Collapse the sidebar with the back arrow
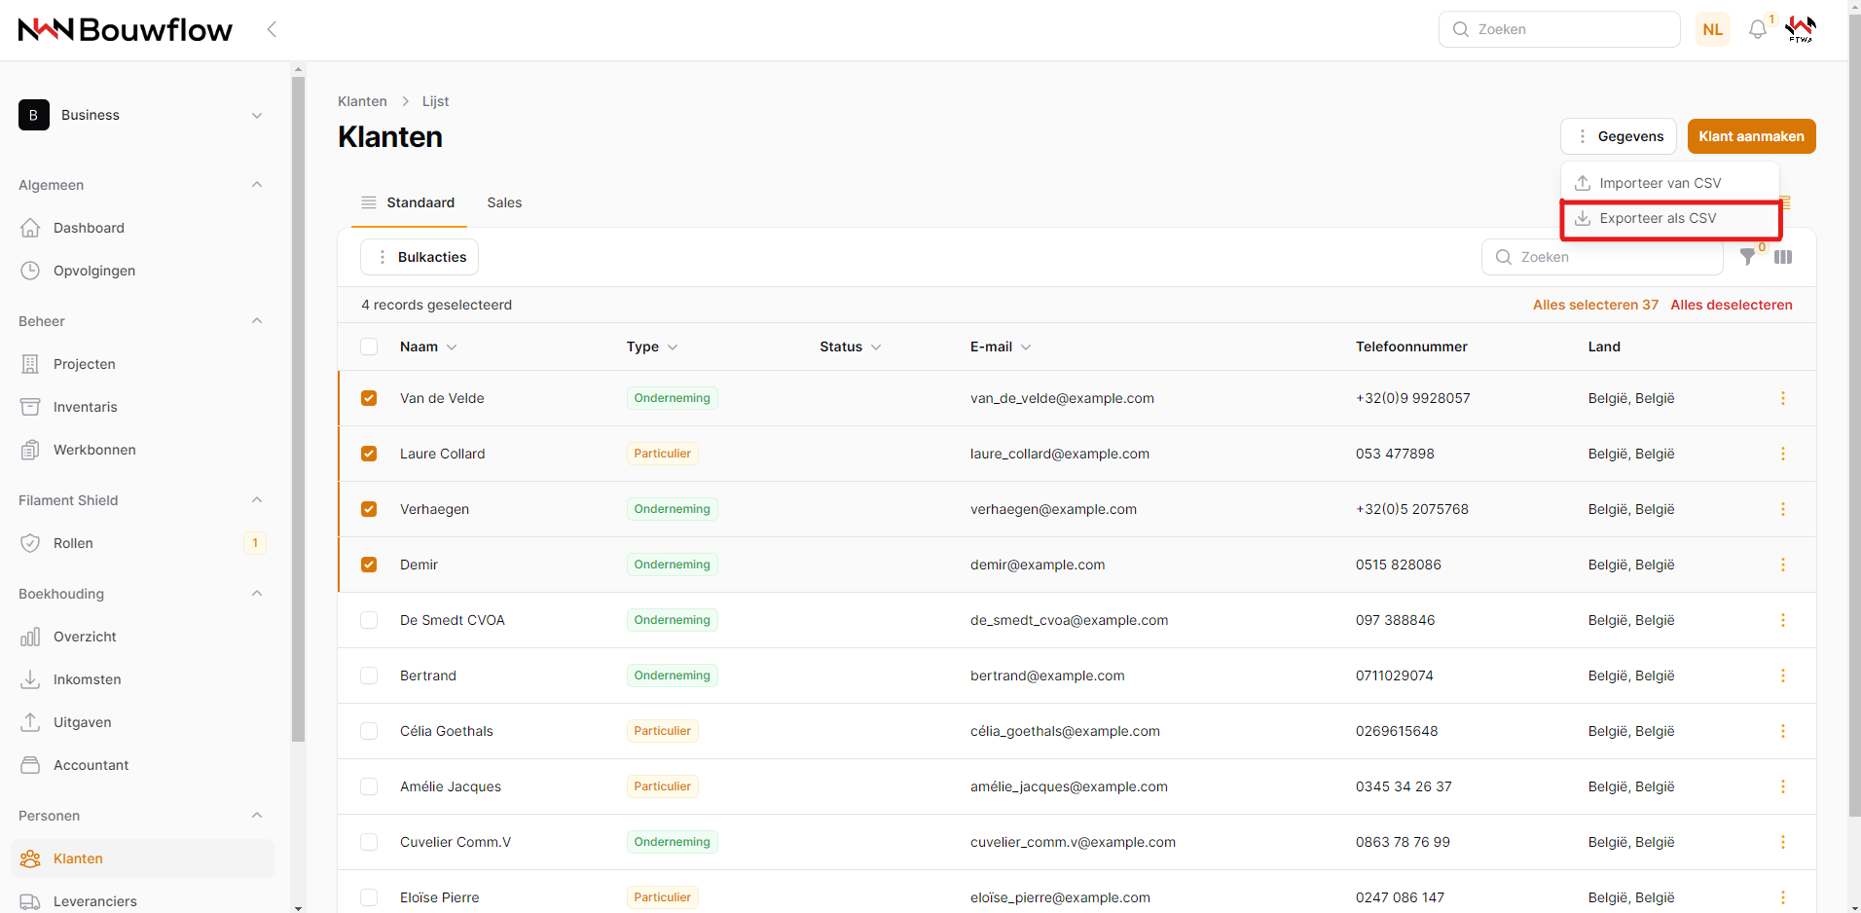This screenshot has height=913, width=1861. coord(272,29)
